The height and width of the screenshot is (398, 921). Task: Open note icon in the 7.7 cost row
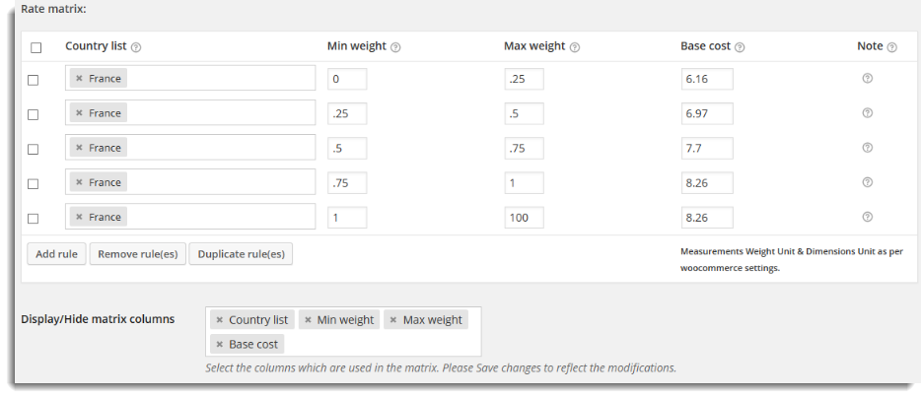pos(867,148)
